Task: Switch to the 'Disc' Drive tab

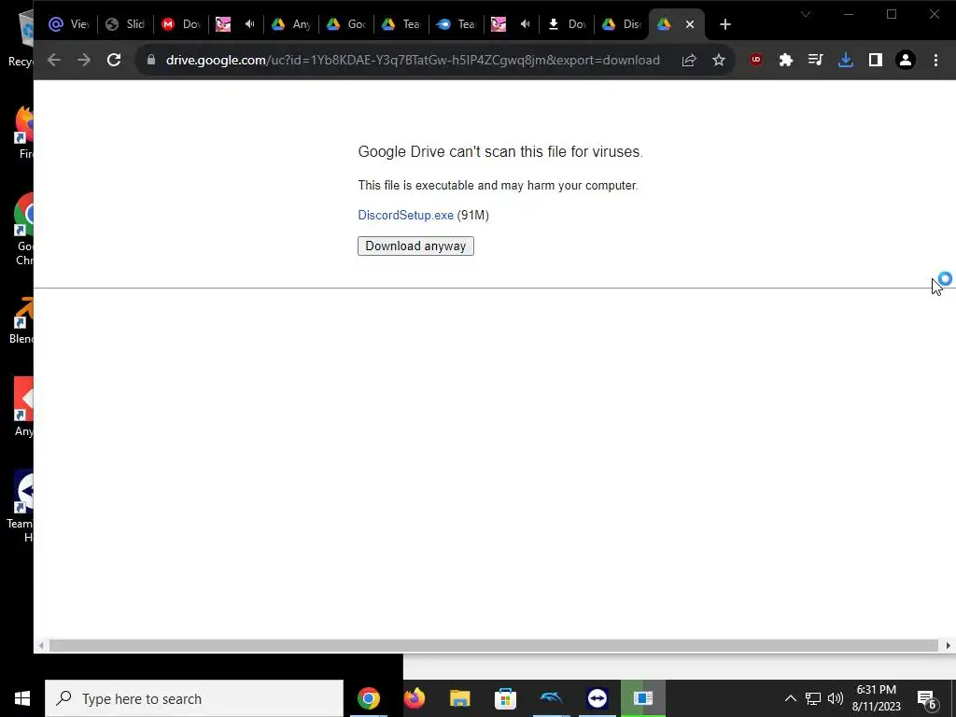Action: pyautogui.click(x=621, y=24)
